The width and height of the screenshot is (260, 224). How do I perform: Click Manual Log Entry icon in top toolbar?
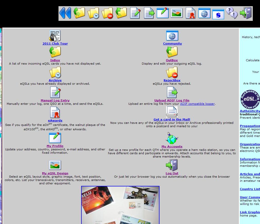[135, 13]
